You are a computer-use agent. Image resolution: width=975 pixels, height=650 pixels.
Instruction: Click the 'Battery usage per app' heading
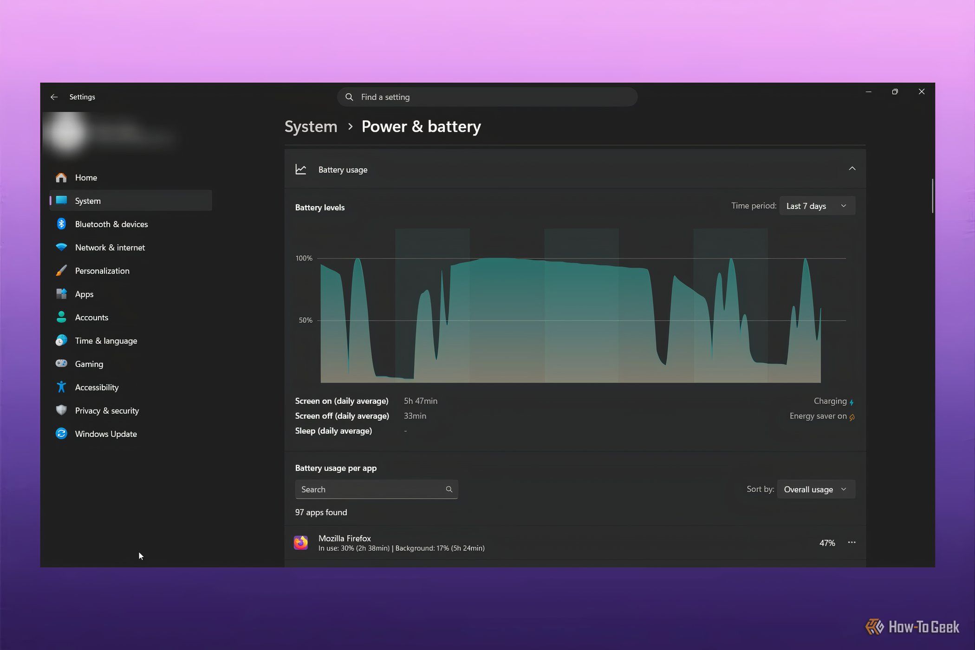(336, 468)
